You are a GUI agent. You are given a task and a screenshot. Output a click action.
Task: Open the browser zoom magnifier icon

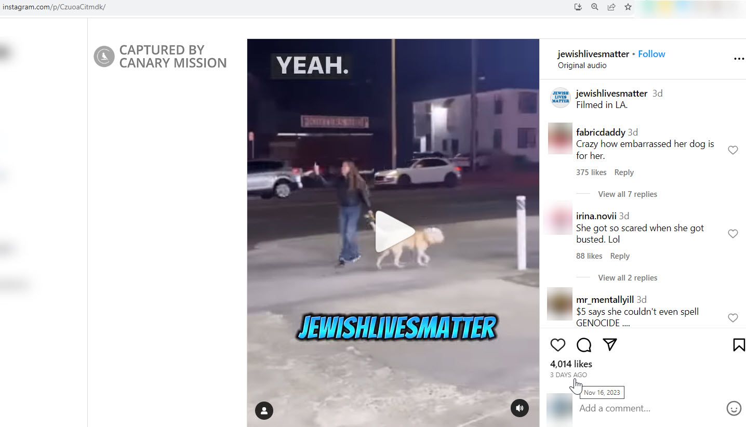coord(594,7)
